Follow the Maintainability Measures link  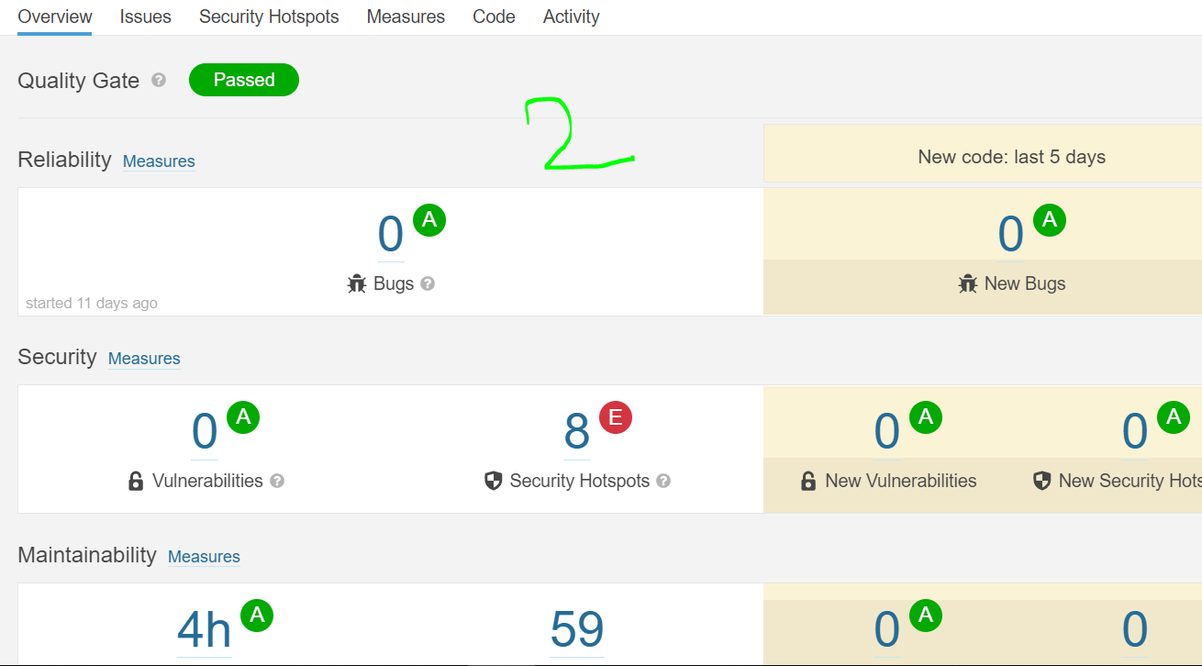click(x=204, y=557)
